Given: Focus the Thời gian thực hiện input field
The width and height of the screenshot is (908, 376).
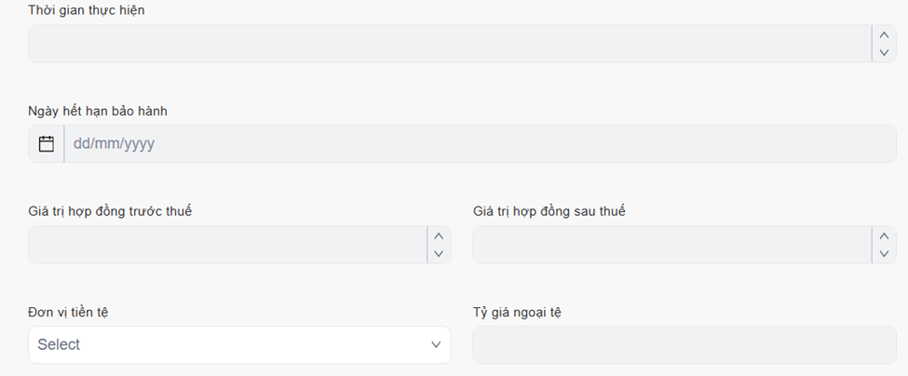Looking at the screenshot, I should coord(447,44).
